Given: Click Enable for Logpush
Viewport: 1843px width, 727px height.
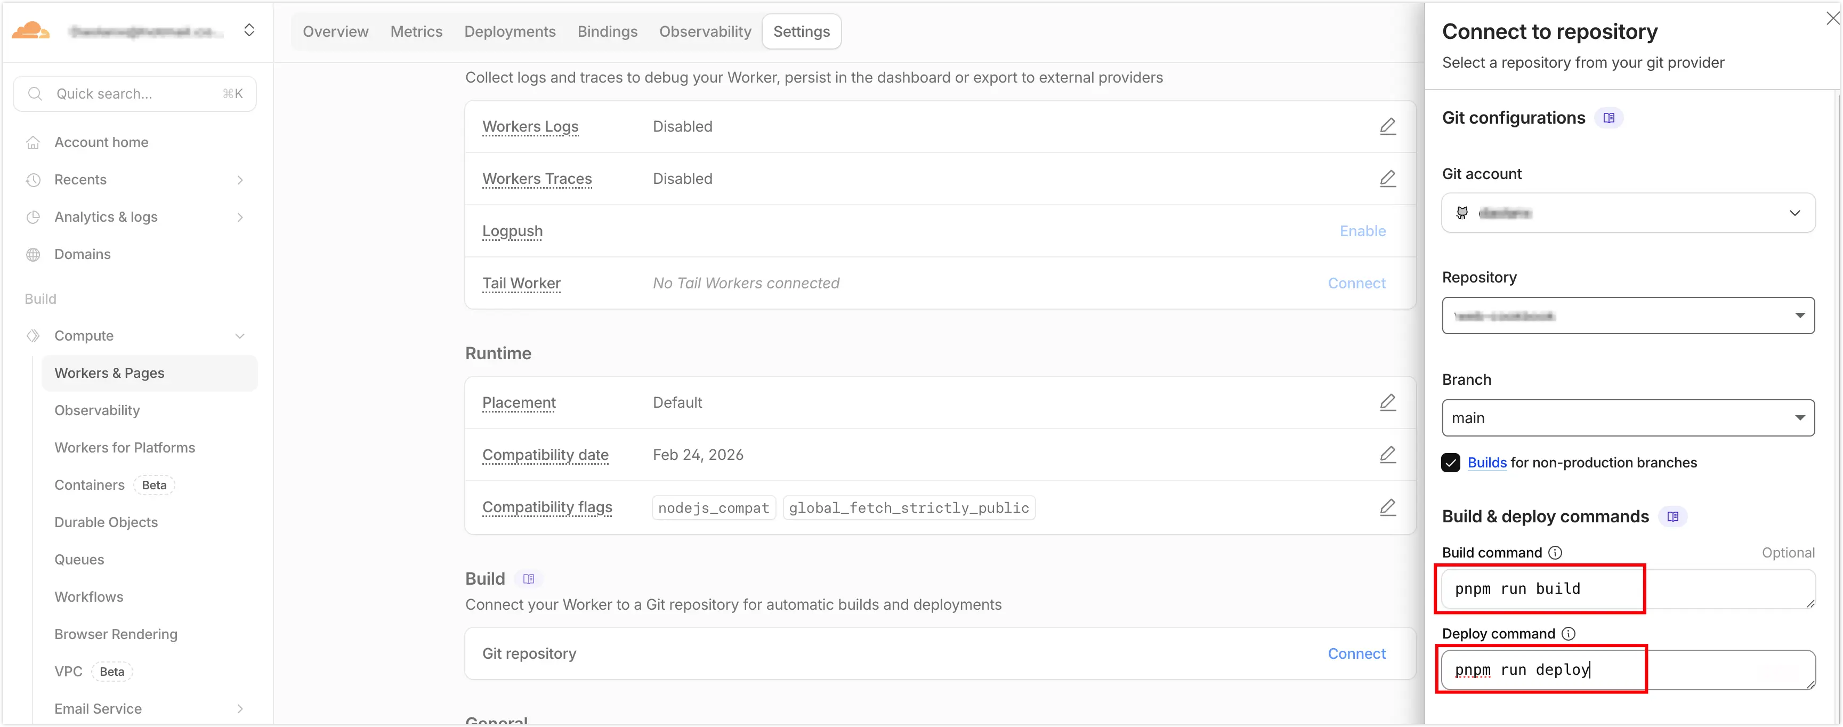Looking at the screenshot, I should point(1362,231).
